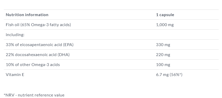Select the docosahexaenoic acid (DHA) row
Image resolution: width=222 pixels, height=98 pixels.
pos(111,55)
